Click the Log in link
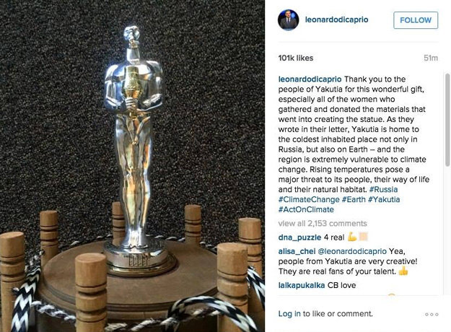The width and height of the screenshot is (451, 332). click(289, 314)
